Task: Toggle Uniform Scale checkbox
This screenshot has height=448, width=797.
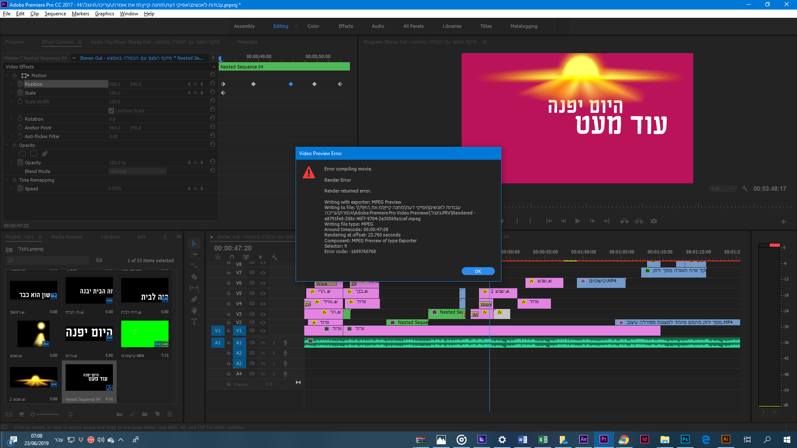Action: pos(111,111)
